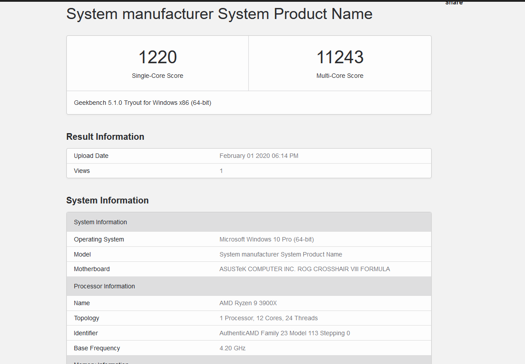Click the Model row label
Screen dimensions: 525x364
(x=82, y=255)
